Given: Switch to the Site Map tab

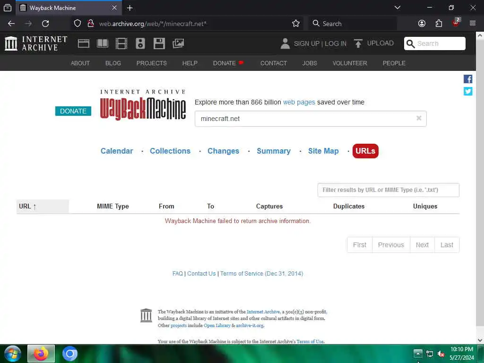Looking at the screenshot, I should pyautogui.click(x=323, y=151).
